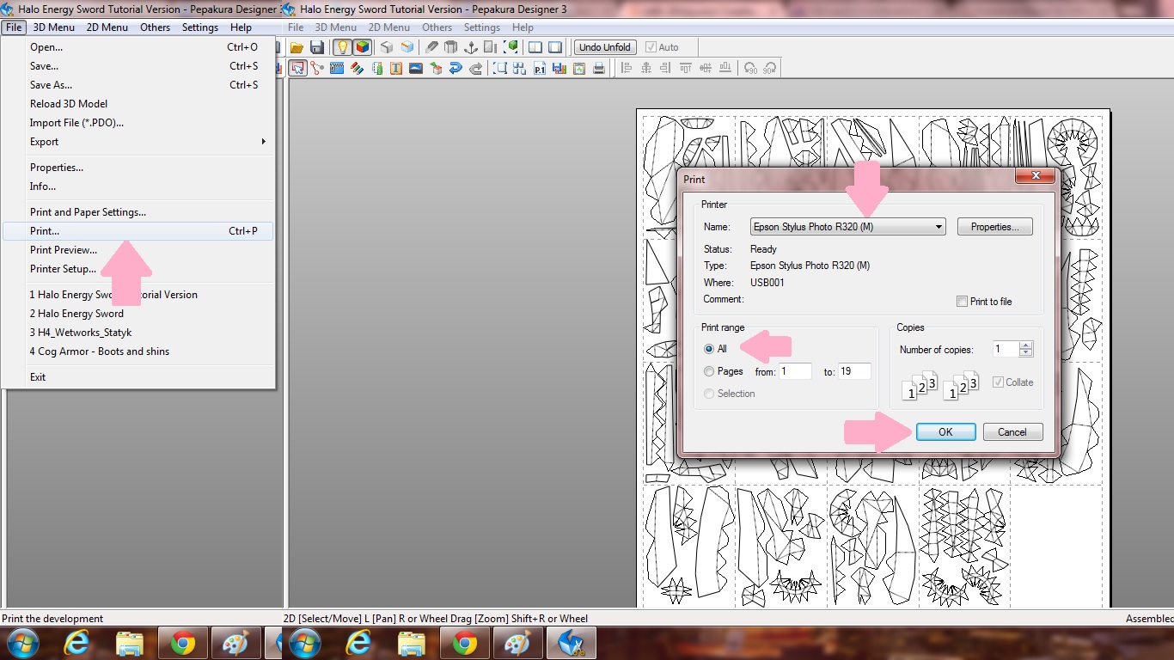Click the grey cube toolbar icon
1174x660 pixels.
coord(387,47)
